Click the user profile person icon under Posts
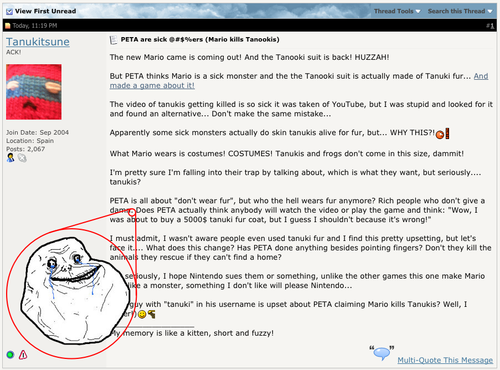 pos(11,157)
